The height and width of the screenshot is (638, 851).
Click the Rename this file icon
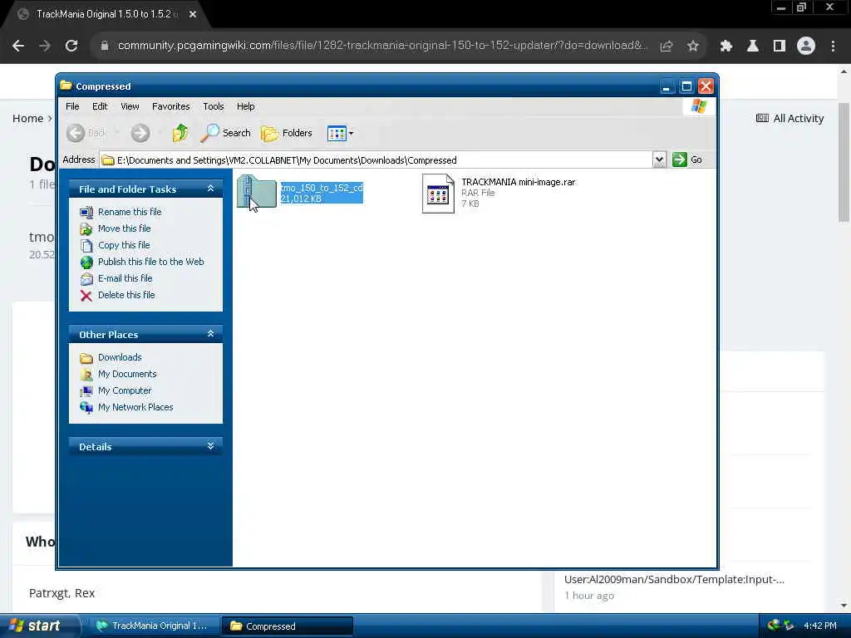[86, 212]
